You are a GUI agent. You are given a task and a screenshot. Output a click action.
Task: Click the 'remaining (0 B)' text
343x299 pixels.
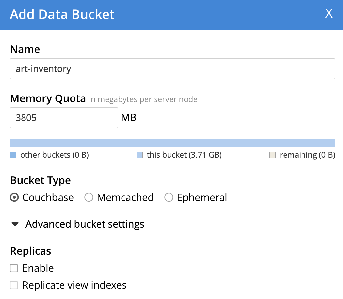click(307, 155)
